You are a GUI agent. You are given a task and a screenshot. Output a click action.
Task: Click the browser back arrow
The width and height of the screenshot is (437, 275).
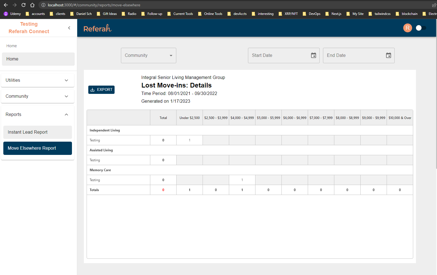pos(6,5)
